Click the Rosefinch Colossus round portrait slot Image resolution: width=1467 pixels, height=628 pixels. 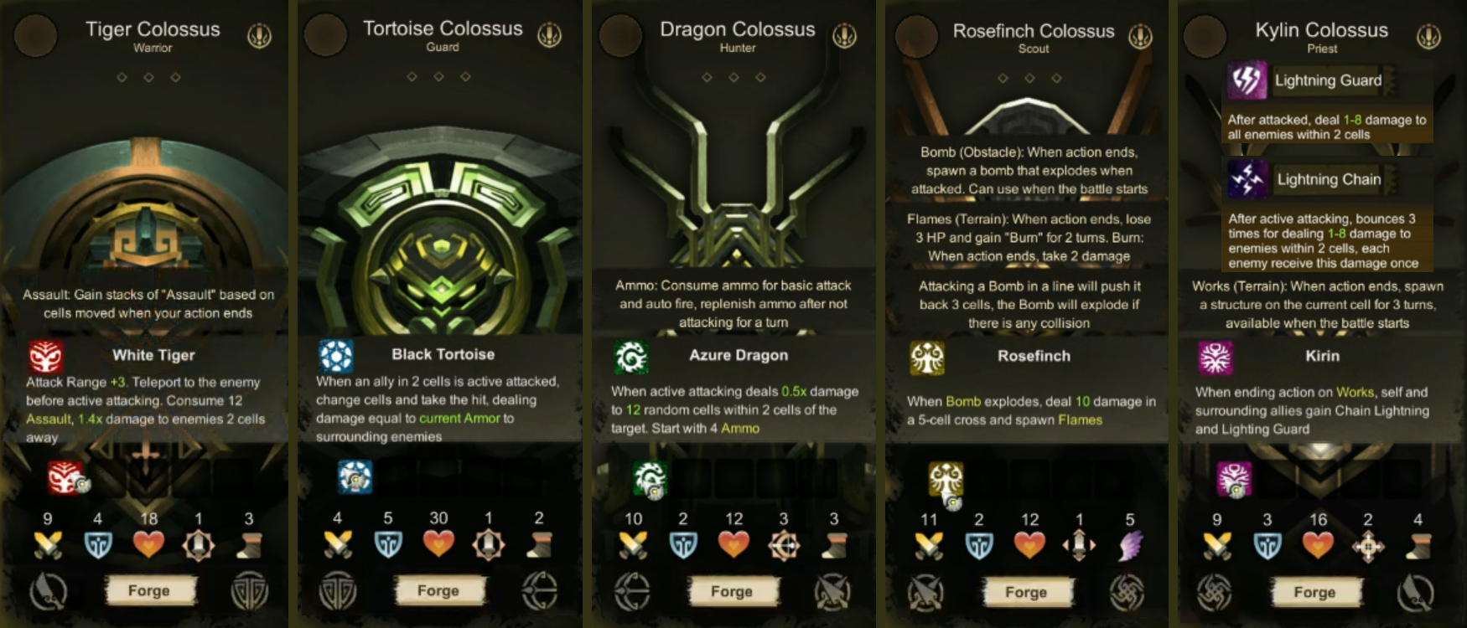tap(917, 37)
